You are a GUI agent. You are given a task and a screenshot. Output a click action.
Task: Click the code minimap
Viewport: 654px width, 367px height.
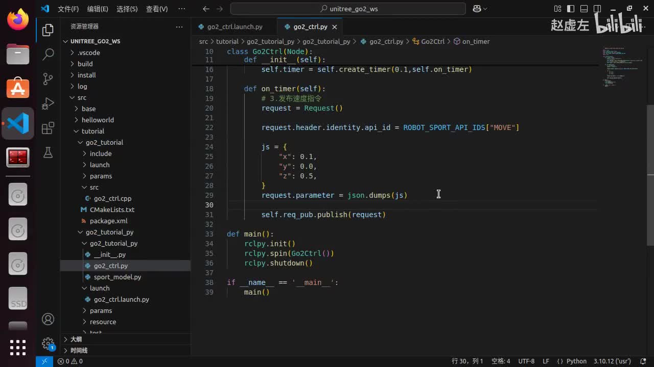[622, 67]
